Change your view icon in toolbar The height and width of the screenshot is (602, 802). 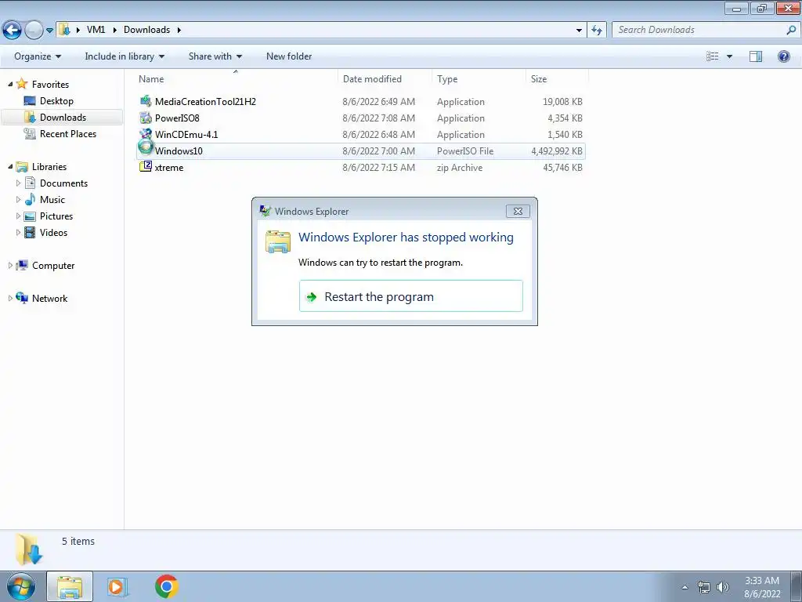tap(712, 56)
